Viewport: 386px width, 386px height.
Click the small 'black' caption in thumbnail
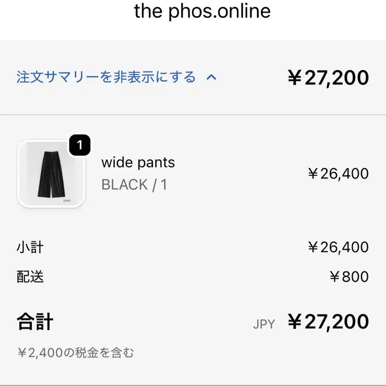66,200
